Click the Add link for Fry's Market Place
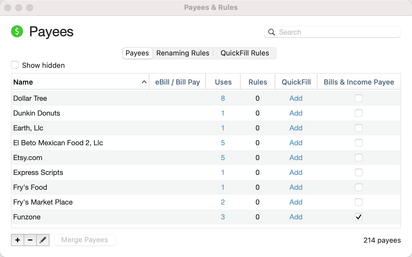Image resolution: width=412 pixels, height=257 pixels. [296, 202]
